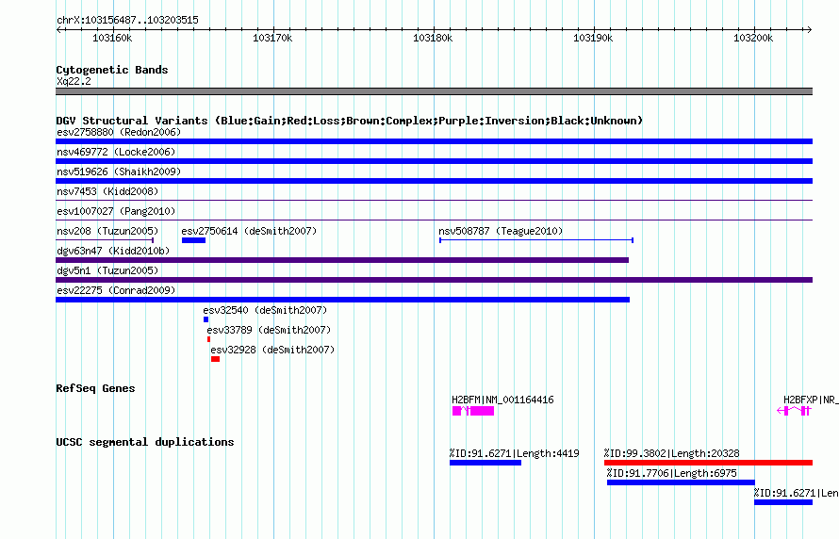This screenshot has height=539, width=839.
Task: Click the 103160k ruler tick label
Action: tap(112, 38)
